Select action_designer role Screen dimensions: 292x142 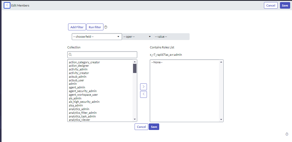[79, 66]
